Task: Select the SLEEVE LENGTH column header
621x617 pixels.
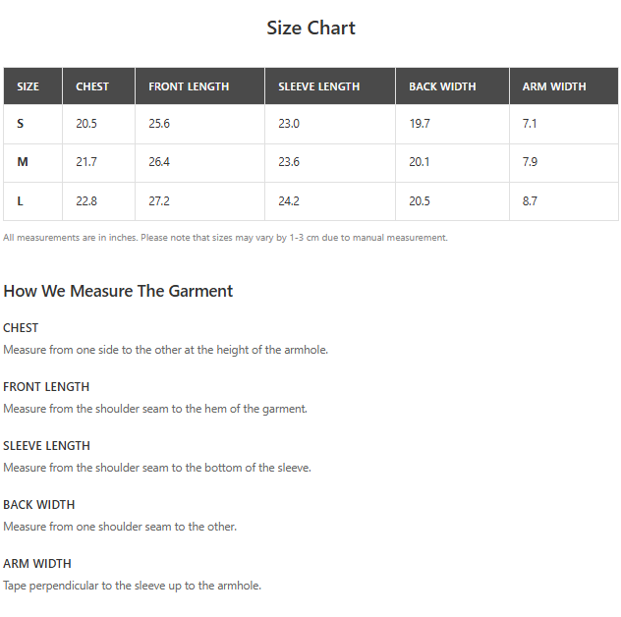Action: pyautogui.click(x=318, y=86)
